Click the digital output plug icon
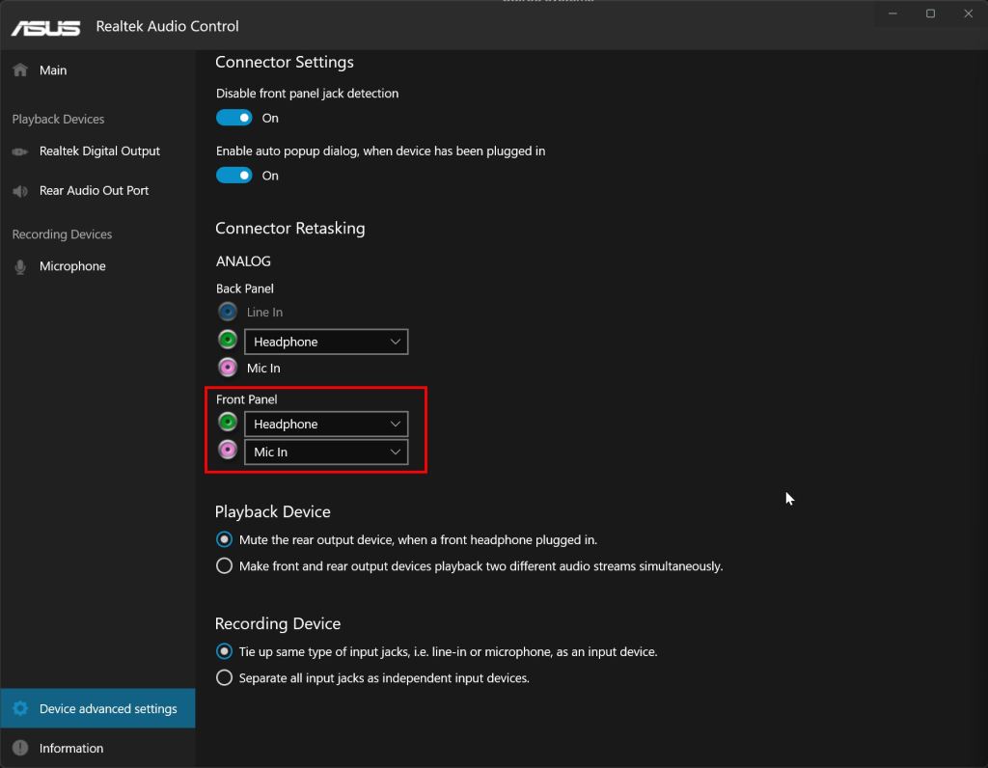This screenshot has width=988, height=768. 20,151
